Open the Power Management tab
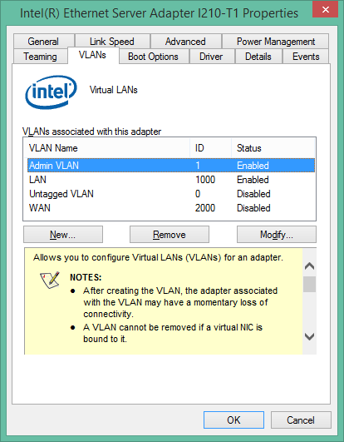The width and height of the screenshot is (344, 442). click(x=276, y=42)
